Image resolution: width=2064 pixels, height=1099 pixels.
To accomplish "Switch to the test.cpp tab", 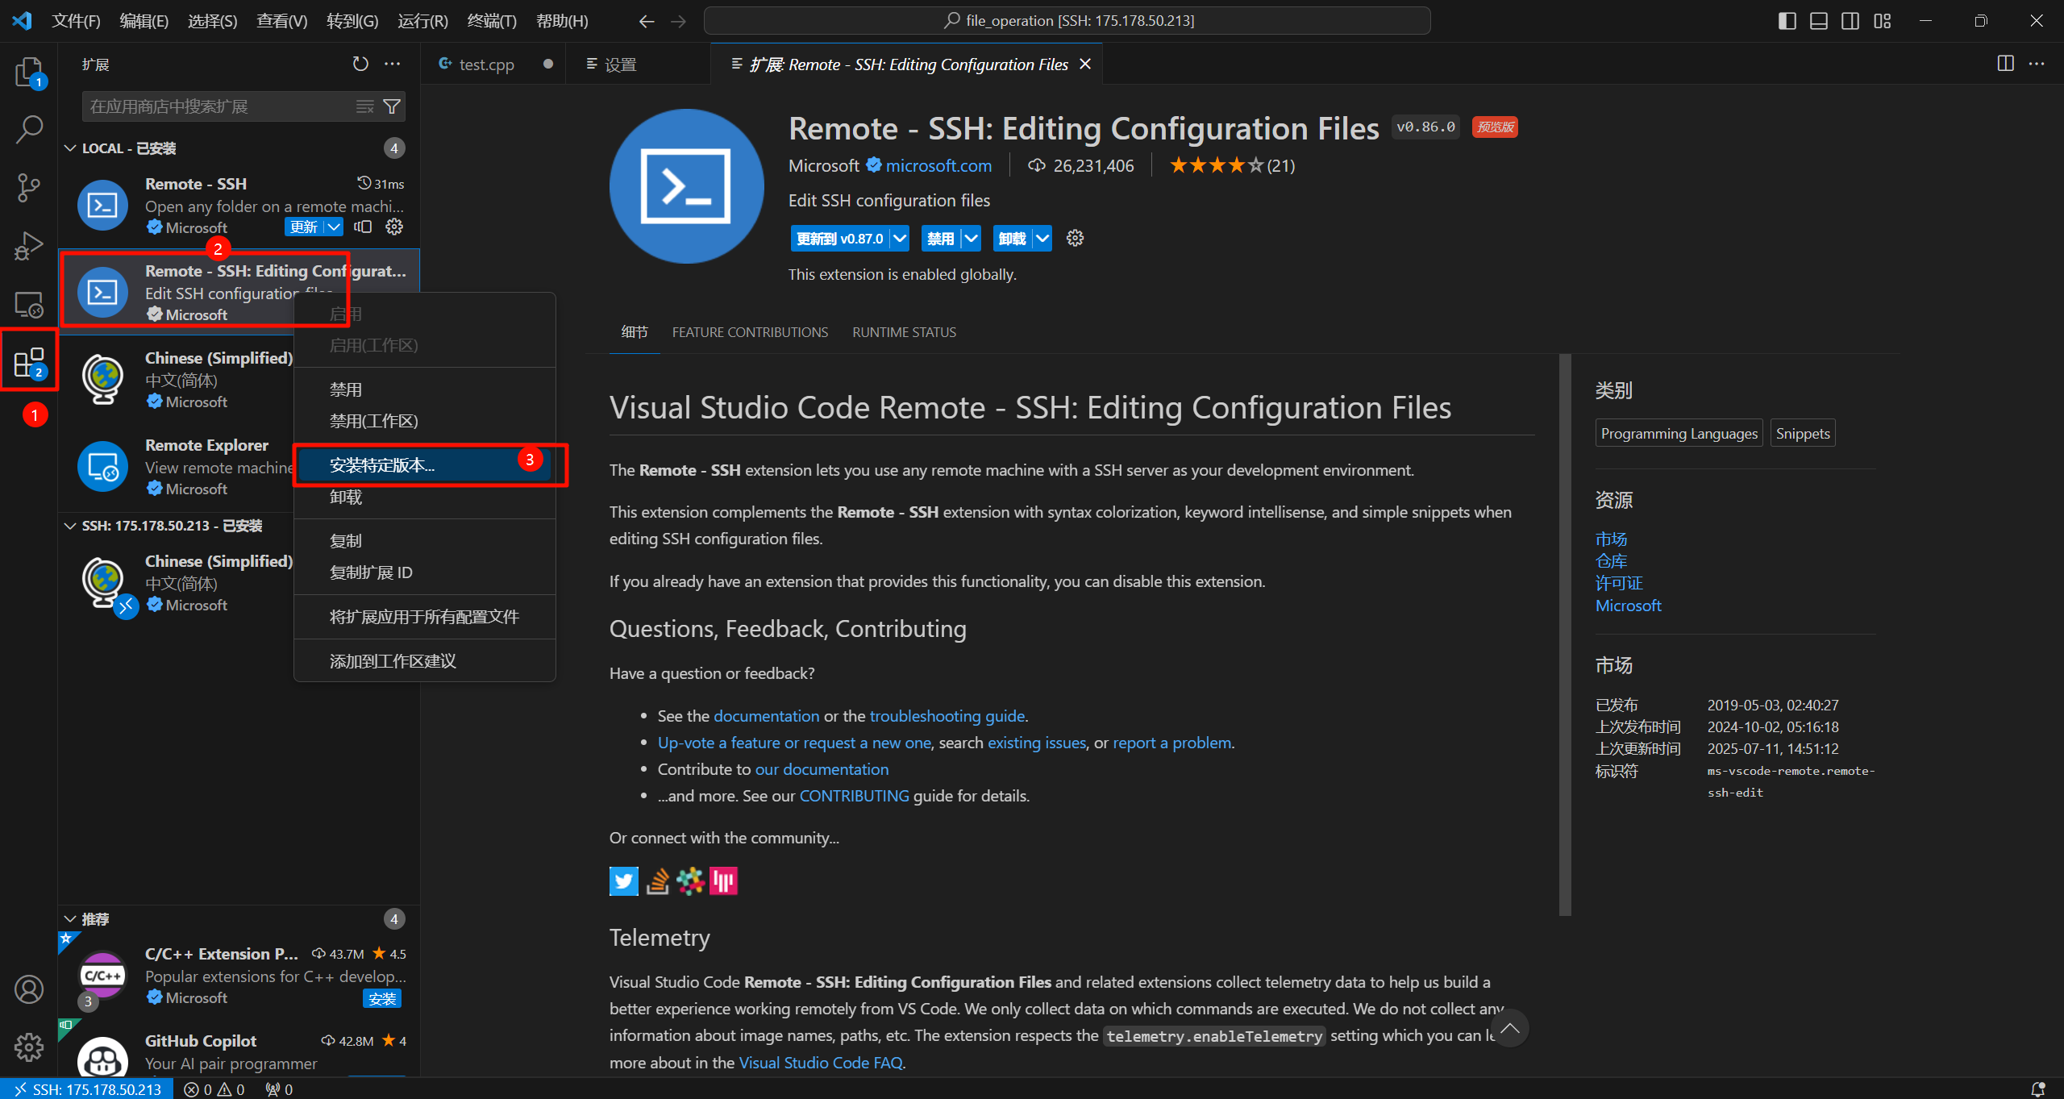I will (x=486, y=65).
